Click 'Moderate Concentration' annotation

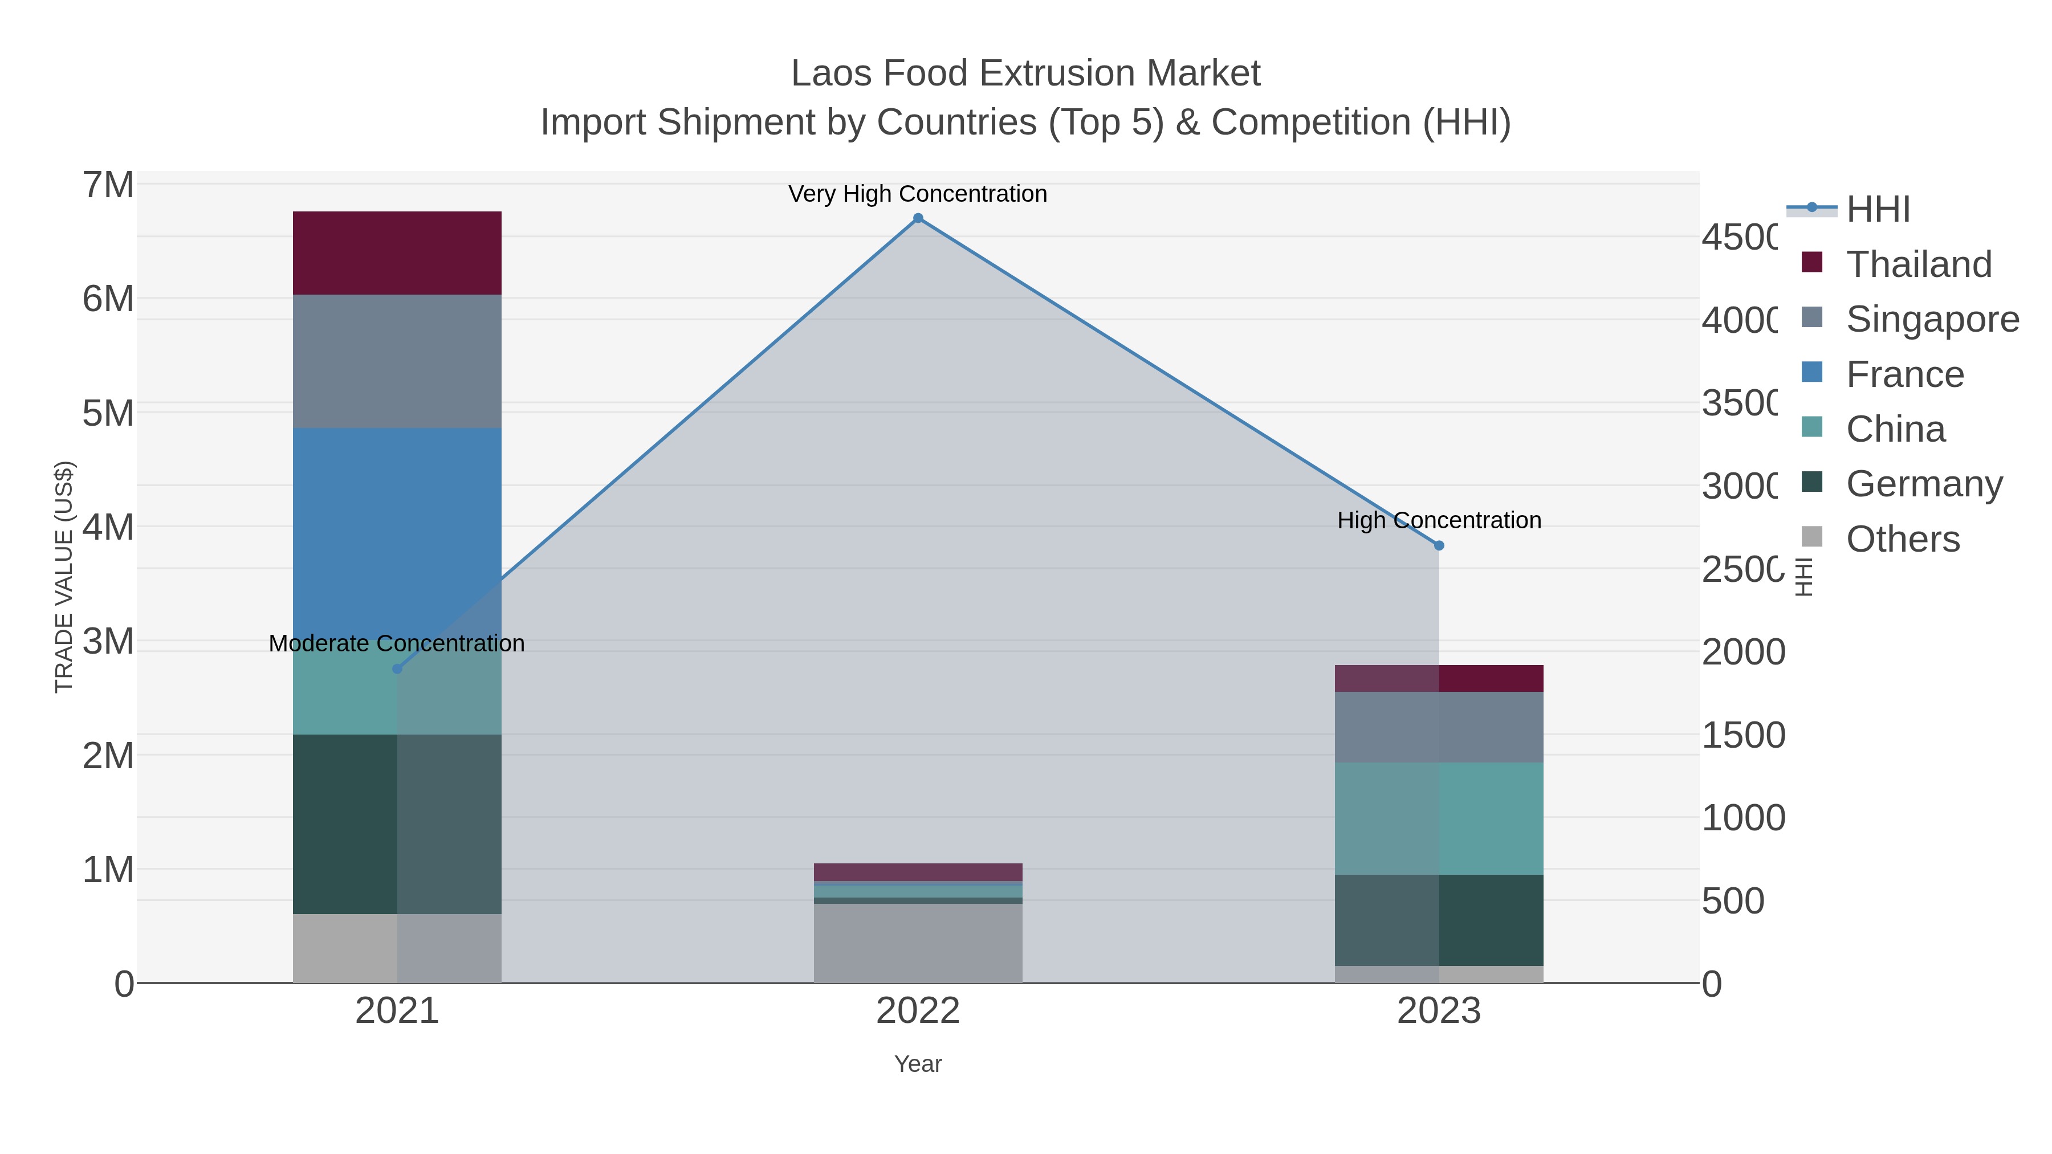[x=397, y=643]
